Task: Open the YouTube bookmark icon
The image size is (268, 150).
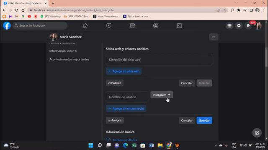Action: (29, 16)
